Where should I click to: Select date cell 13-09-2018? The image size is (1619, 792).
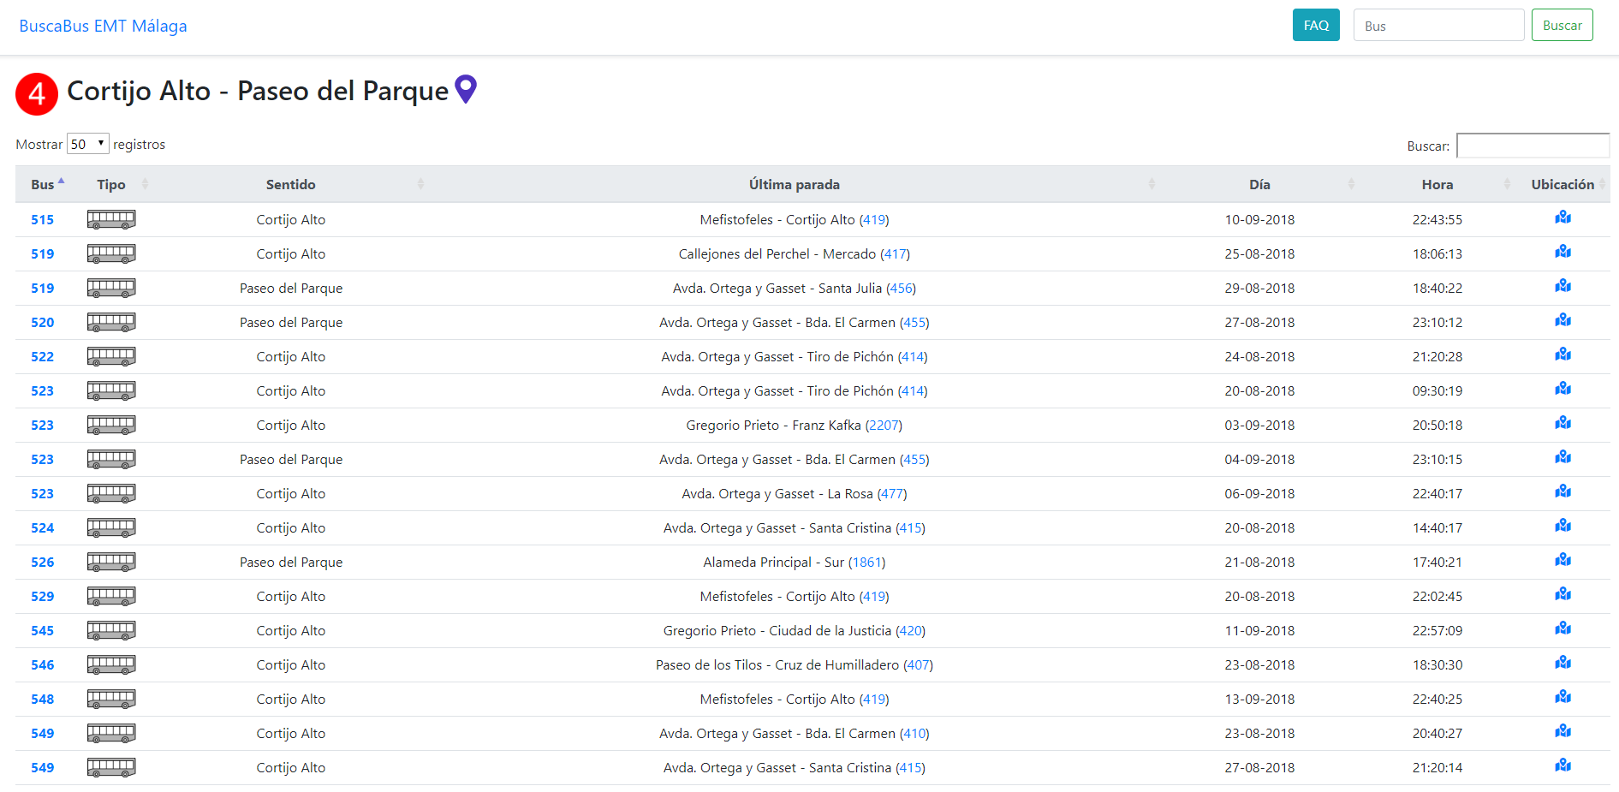pos(1259,700)
